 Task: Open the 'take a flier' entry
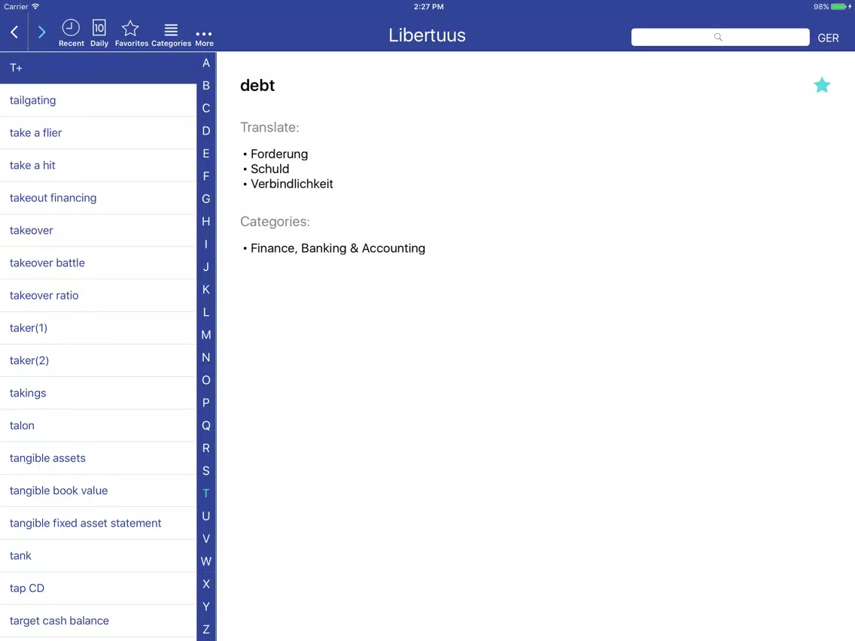tap(98, 133)
